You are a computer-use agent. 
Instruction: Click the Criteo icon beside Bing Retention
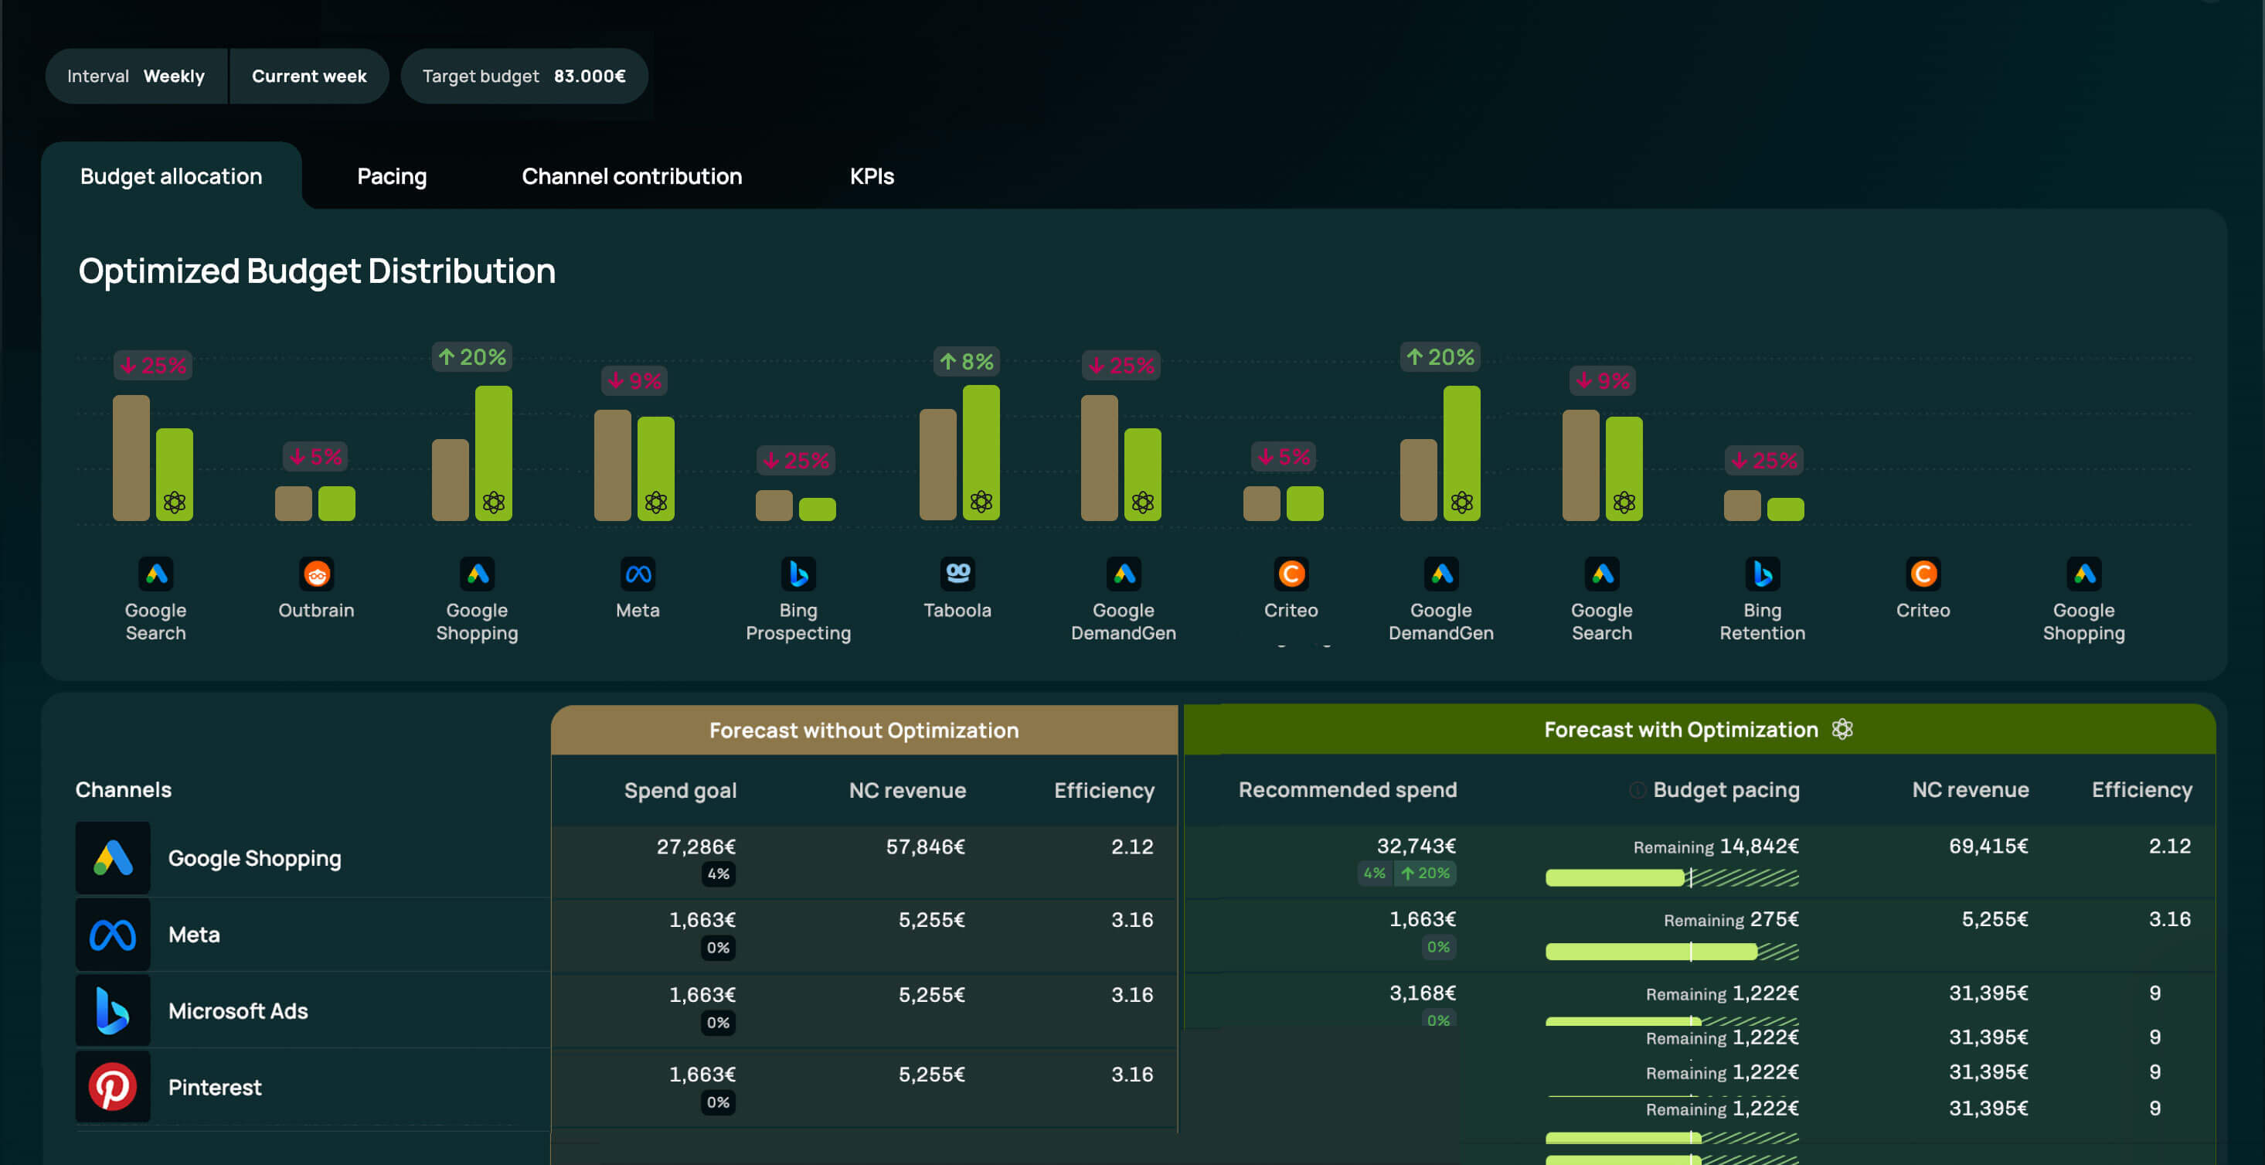1923,574
